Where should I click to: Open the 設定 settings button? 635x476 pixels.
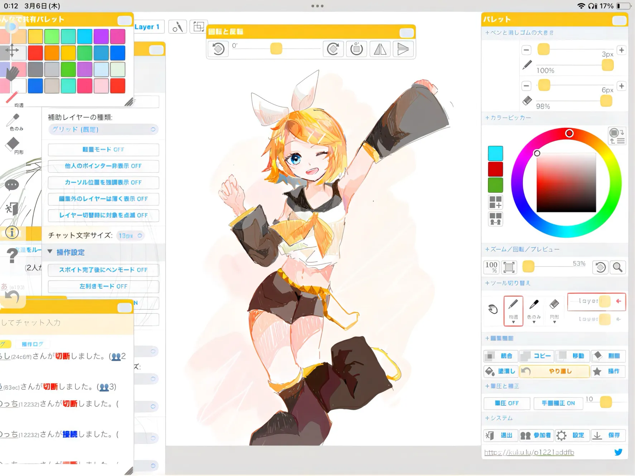pyautogui.click(x=572, y=435)
